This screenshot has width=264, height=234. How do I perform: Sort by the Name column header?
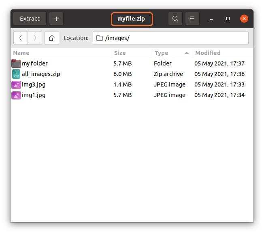61,53
